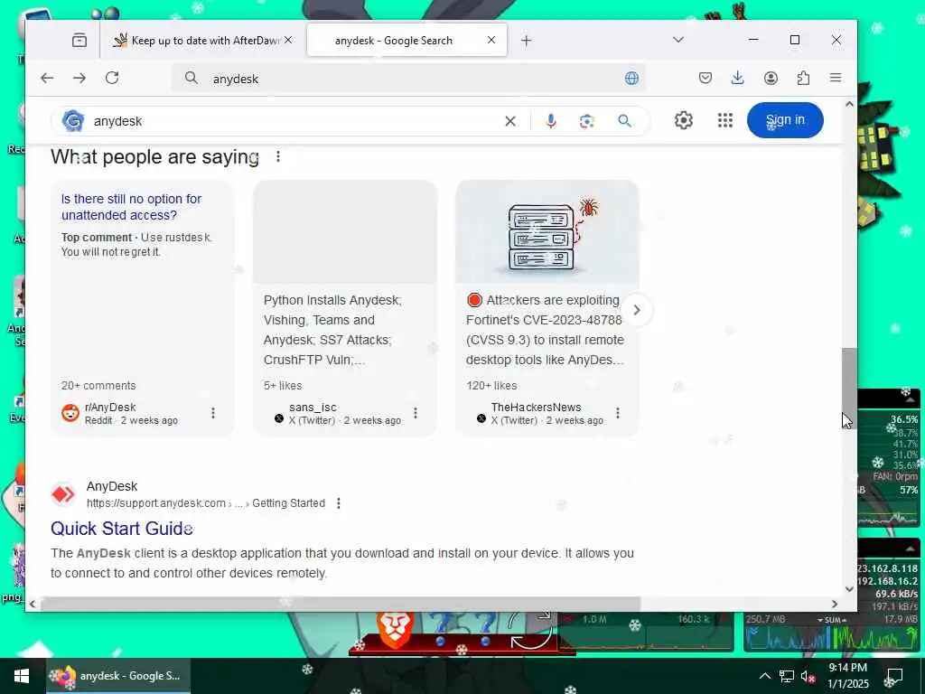Click the server bug illustration thumbnail
The width and height of the screenshot is (925, 694).
pos(547,232)
